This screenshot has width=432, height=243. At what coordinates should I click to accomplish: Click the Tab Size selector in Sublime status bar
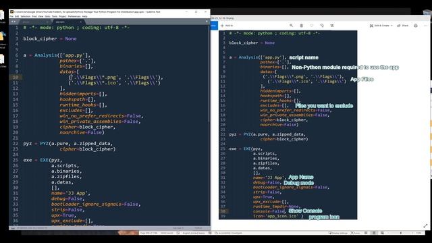[x=178, y=228]
